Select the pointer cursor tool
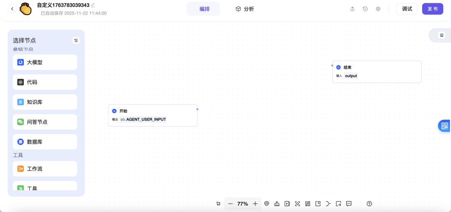 [218, 204]
